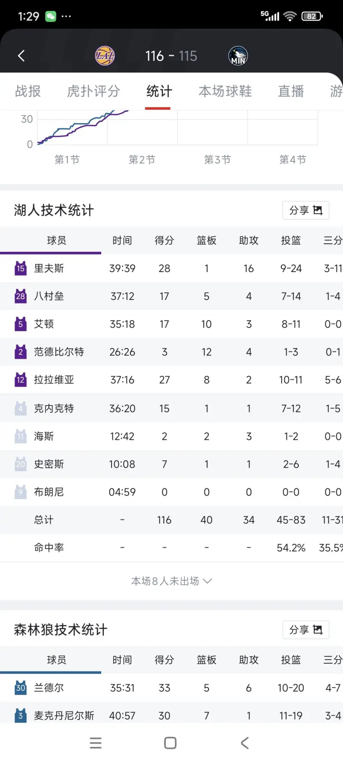
Task: Tap the score trend line chart
Action: point(178,128)
